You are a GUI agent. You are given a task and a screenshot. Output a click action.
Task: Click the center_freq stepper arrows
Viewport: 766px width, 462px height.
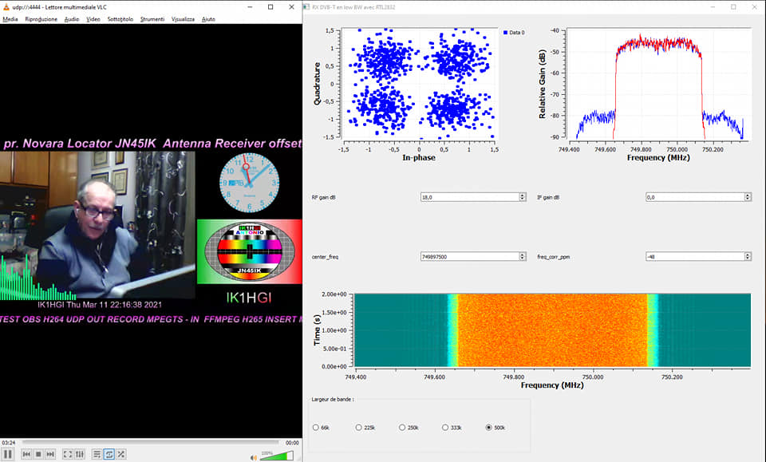tap(522, 256)
